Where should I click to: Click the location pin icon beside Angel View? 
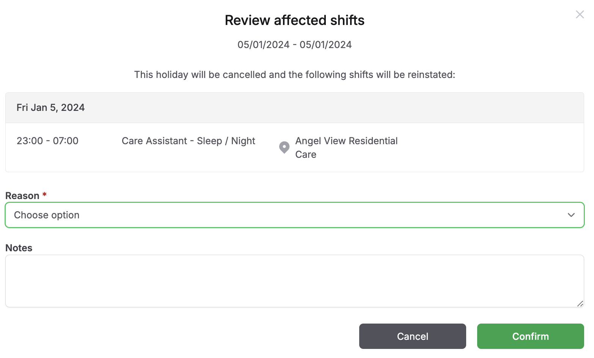pos(284,148)
